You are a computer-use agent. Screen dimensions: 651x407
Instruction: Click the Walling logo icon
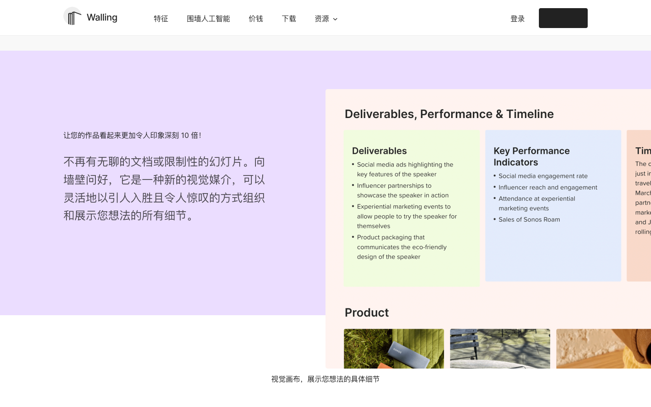coord(72,16)
